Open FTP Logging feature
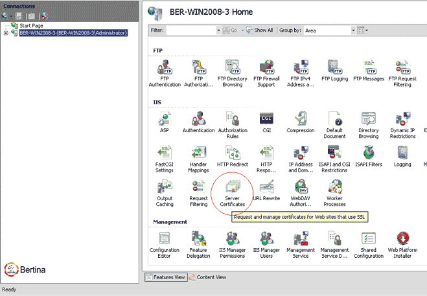The height and width of the screenshot is (296, 427). click(x=334, y=71)
